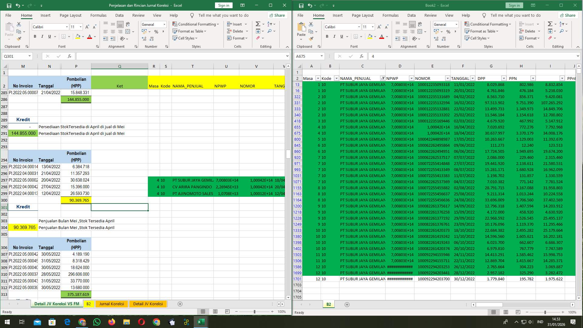
Task: Apply bold formatting in left workbook
Action: click(35, 36)
